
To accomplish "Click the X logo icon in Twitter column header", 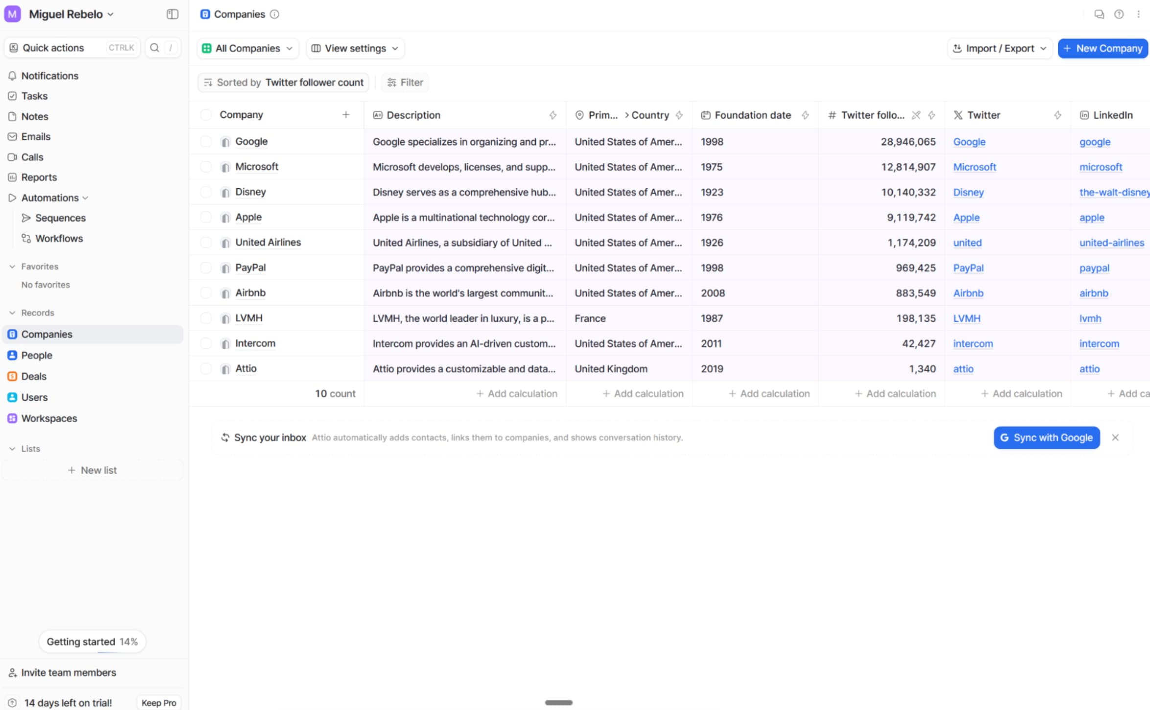I will (x=958, y=115).
